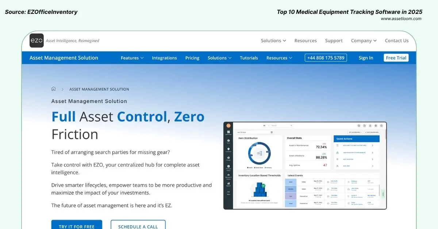The height and width of the screenshot is (229, 438).
Task: Click the bell notification icon in the dashboard
Action: [370, 126]
